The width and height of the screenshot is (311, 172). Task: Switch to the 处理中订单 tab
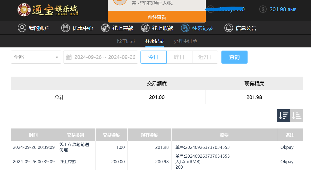pyautogui.click(x=185, y=41)
